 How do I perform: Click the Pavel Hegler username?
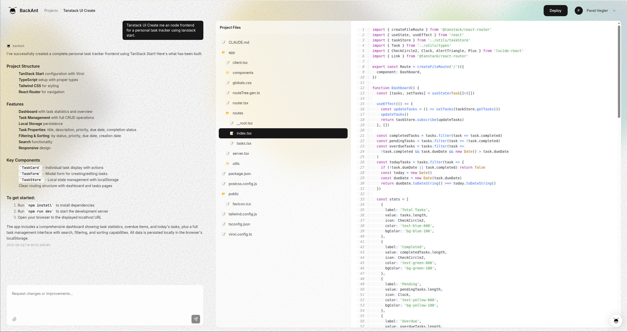597,11
